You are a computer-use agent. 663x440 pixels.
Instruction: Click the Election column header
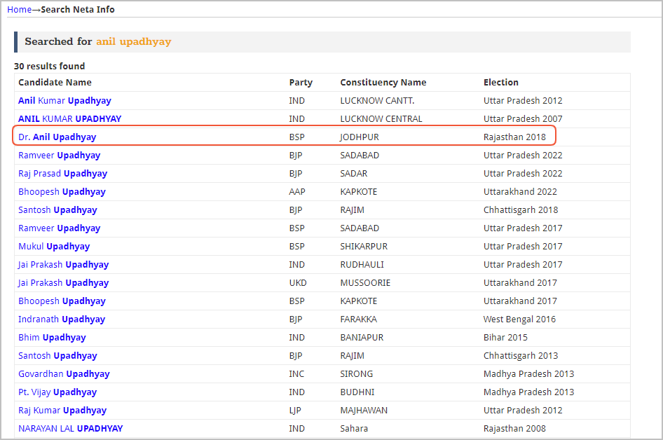point(501,83)
